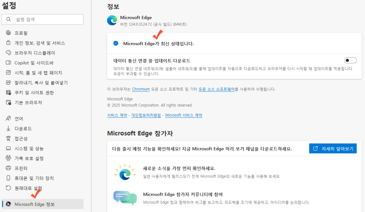
Task: Click the system and performance laptop icon
Action: [x=8, y=148]
